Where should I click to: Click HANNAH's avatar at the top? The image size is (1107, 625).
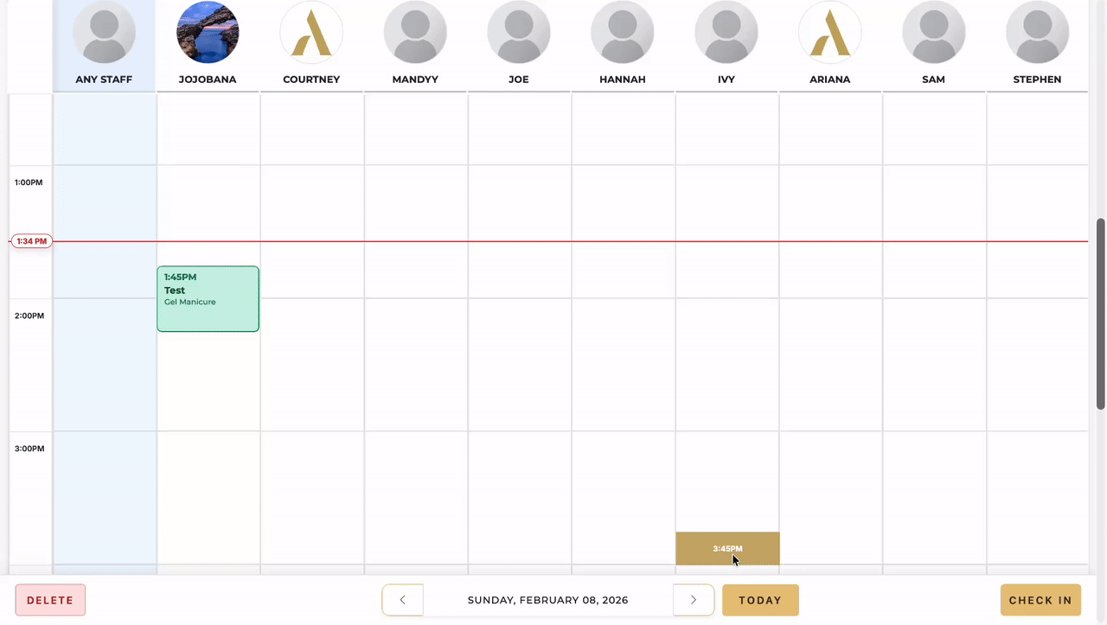(x=623, y=32)
